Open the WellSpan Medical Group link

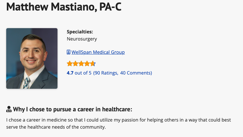(x=98, y=52)
